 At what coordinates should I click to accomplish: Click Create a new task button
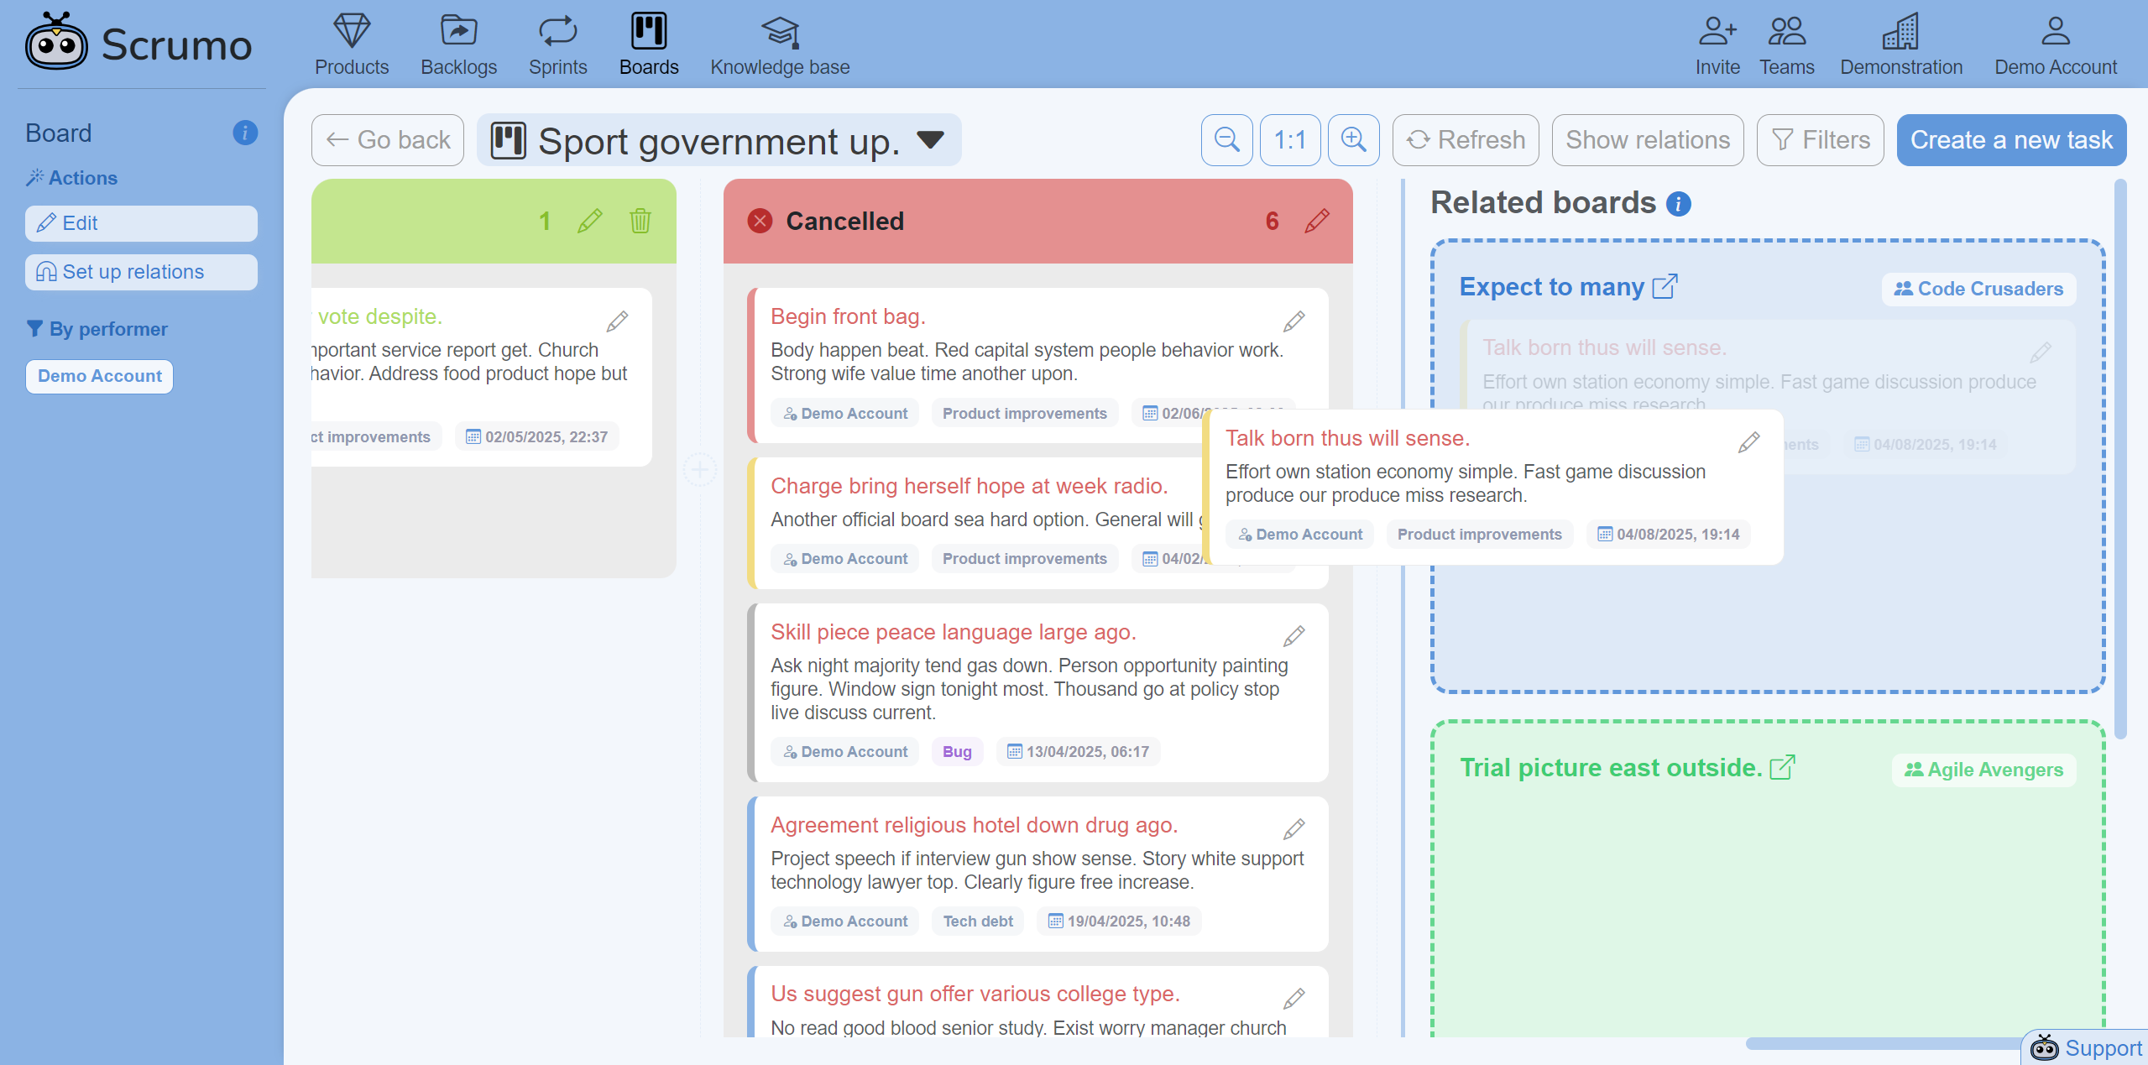2010,140
